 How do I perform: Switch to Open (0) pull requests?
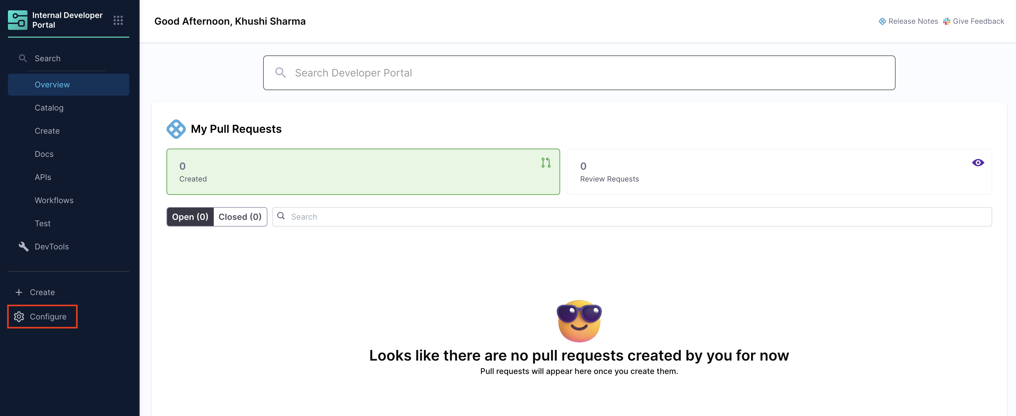(190, 217)
